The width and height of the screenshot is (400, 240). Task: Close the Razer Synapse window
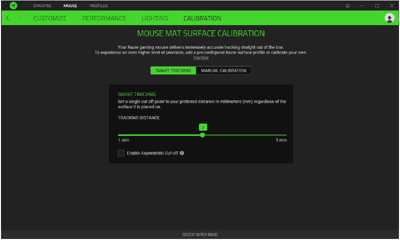392,6
